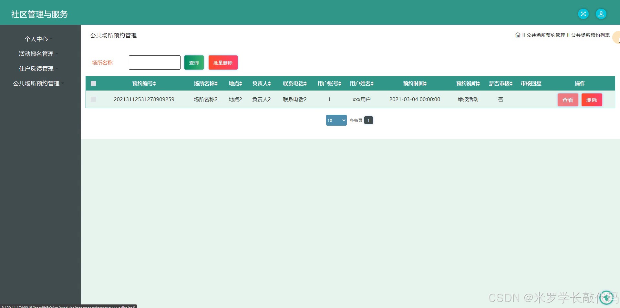Click the scroll-to-top arrow icon

click(606, 297)
